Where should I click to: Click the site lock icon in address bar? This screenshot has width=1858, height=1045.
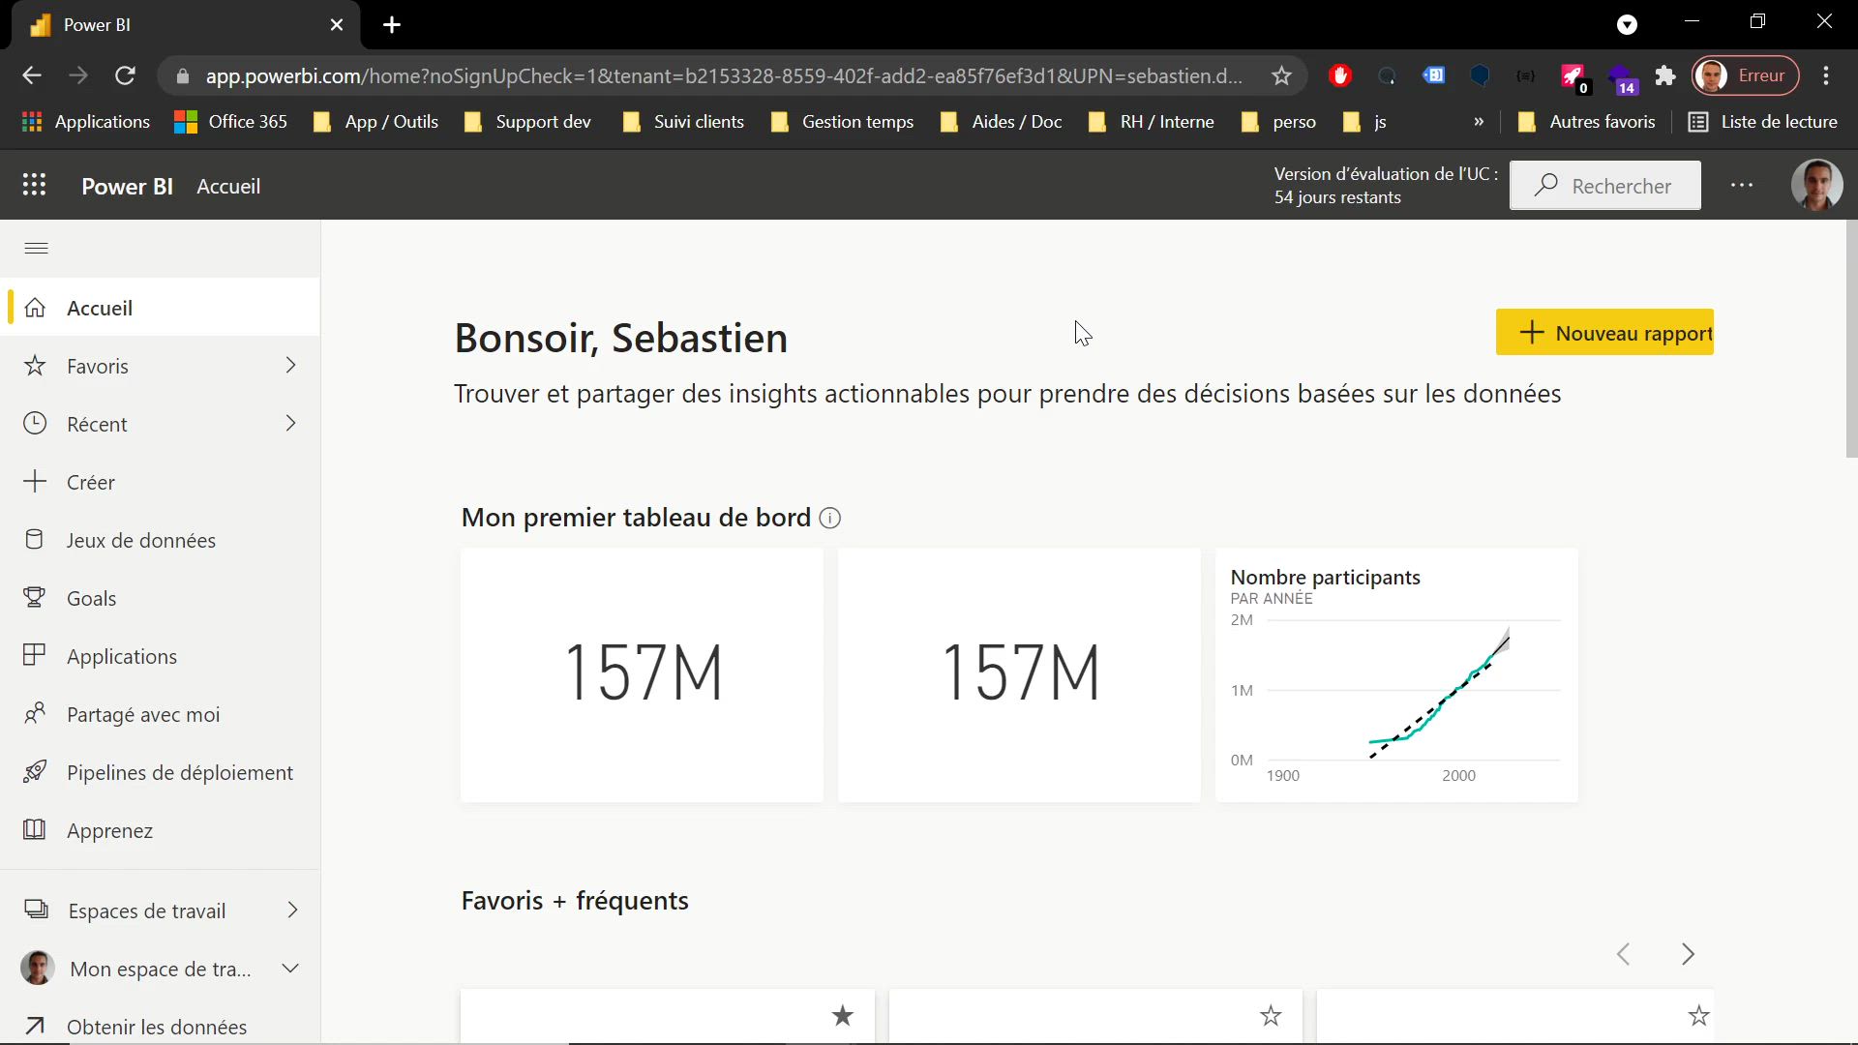point(183,75)
